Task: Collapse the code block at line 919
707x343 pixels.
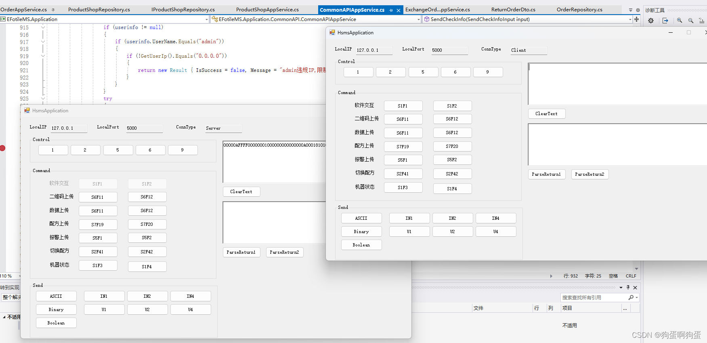Action: coord(43,56)
